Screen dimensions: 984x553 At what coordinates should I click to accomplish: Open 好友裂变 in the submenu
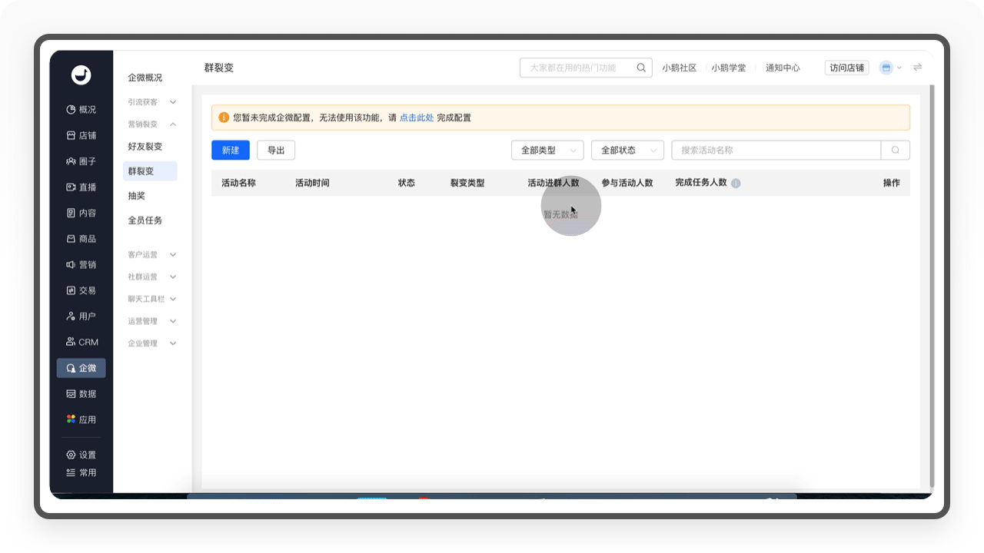point(145,147)
